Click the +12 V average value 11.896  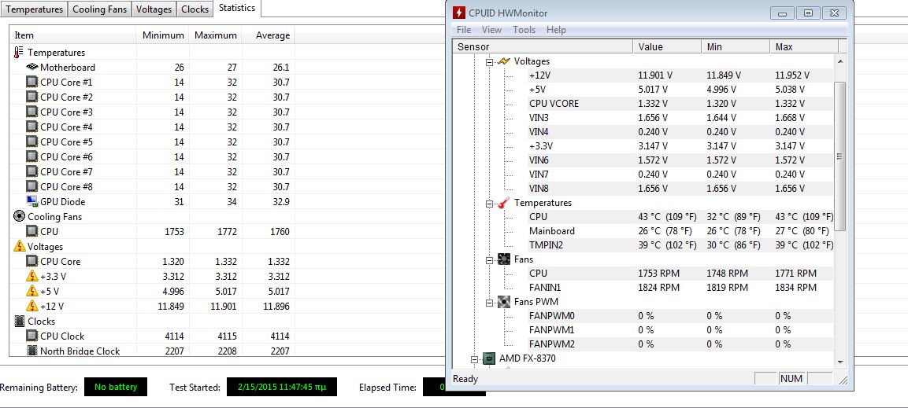point(276,307)
